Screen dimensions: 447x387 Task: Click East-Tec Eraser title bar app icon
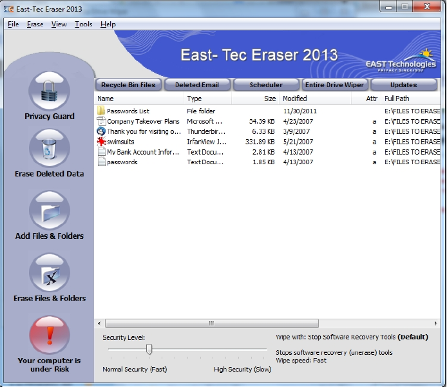tap(8, 9)
